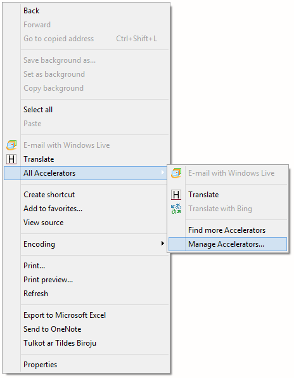Screen dimensions: 294x378
Task: Choose Manage Accelerators… from the submenu
Action: pyautogui.click(x=227, y=244)
